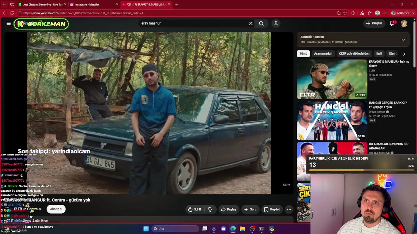Open more actions menu under video
Image resolution: width=417 pixels, height=234 pixels.
[289, 209]
